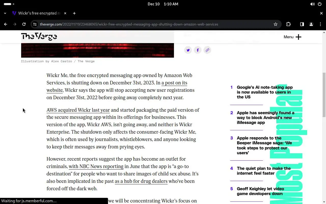Open 'AWS acquired Wickr last year' link

78,110
